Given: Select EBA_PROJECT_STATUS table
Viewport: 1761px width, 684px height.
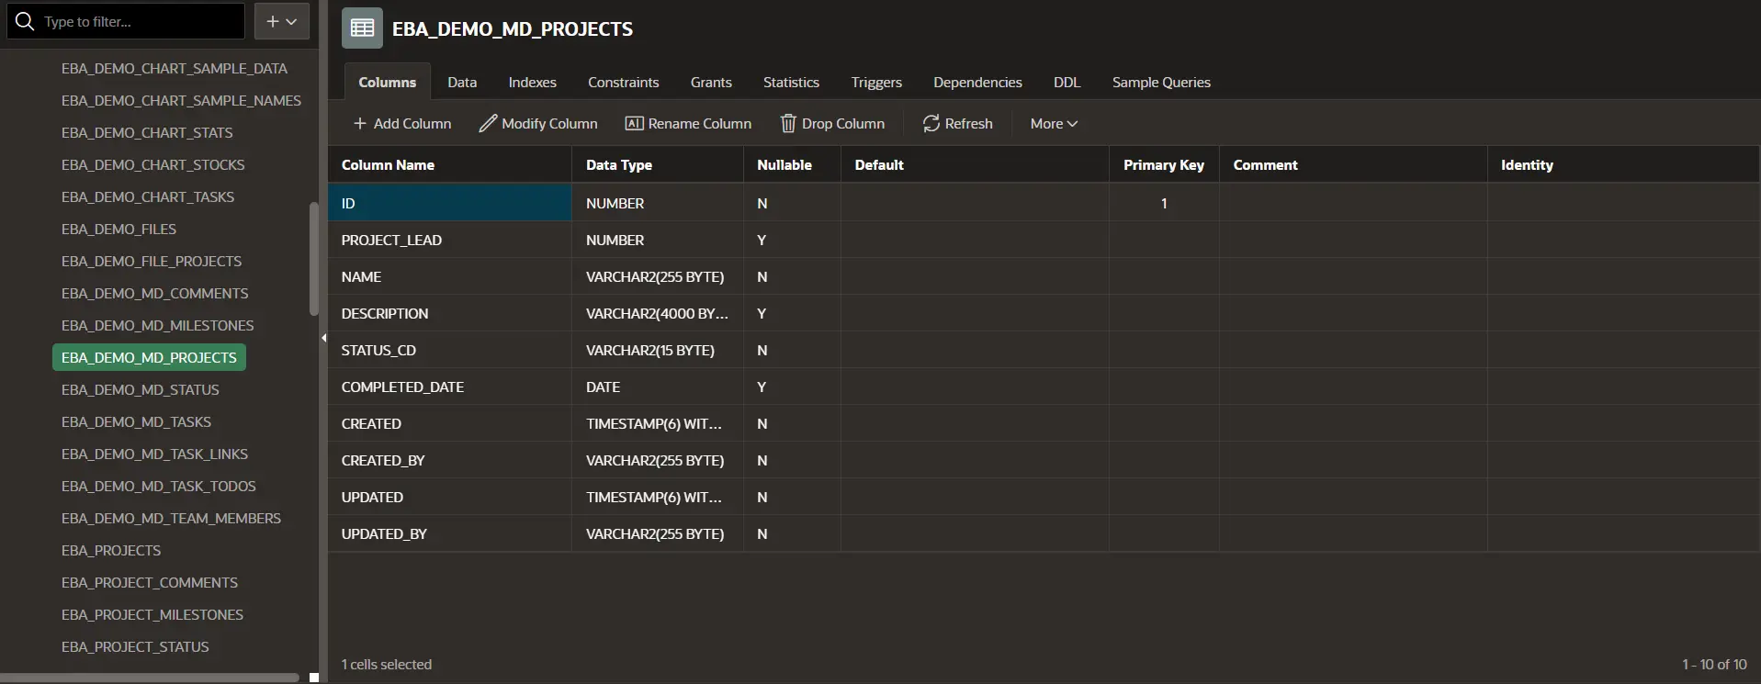Looking at the screenshot, I should pyautogui.click(x=135, y=646).
